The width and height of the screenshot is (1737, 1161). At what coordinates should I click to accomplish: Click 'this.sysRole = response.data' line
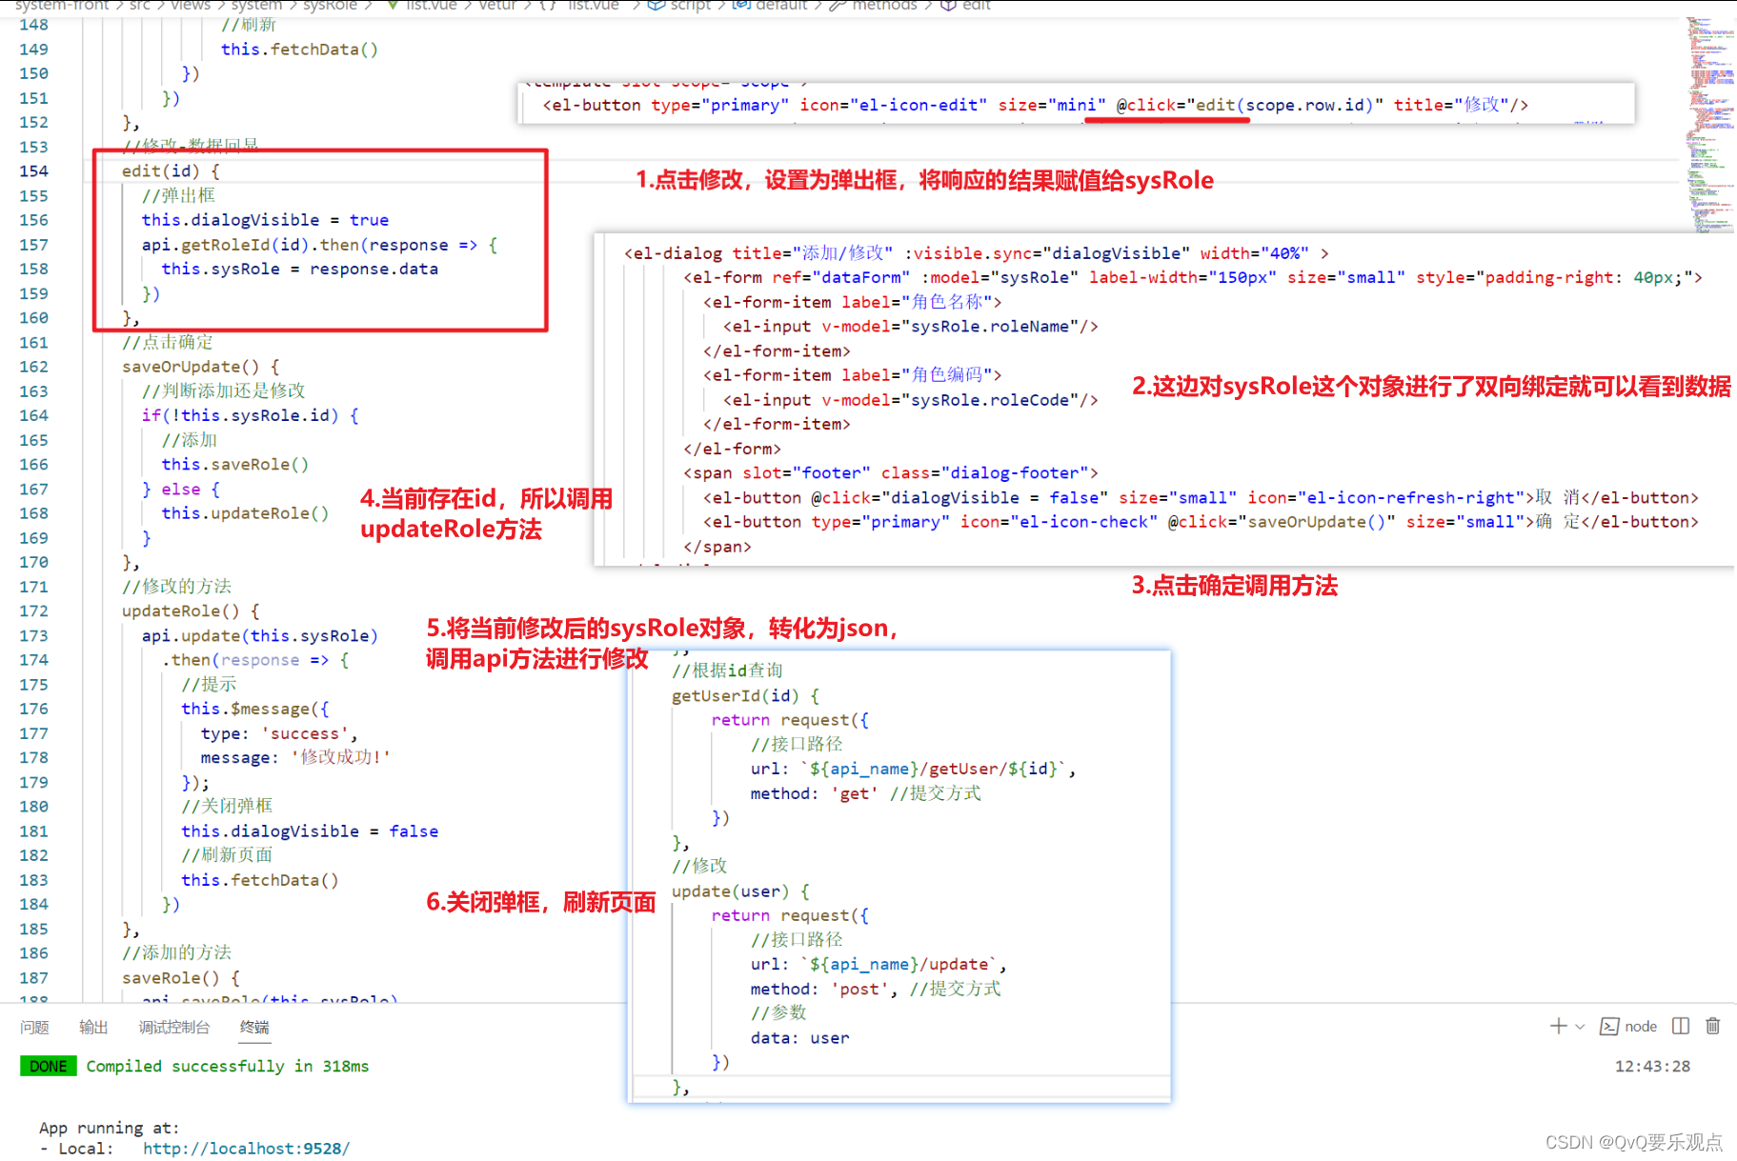tap(299, 269)
